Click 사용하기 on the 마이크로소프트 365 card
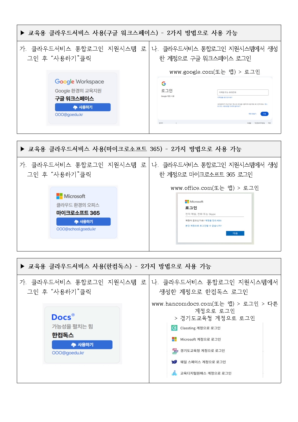This screenshot has width=298, height=422. tap(84, 221)
